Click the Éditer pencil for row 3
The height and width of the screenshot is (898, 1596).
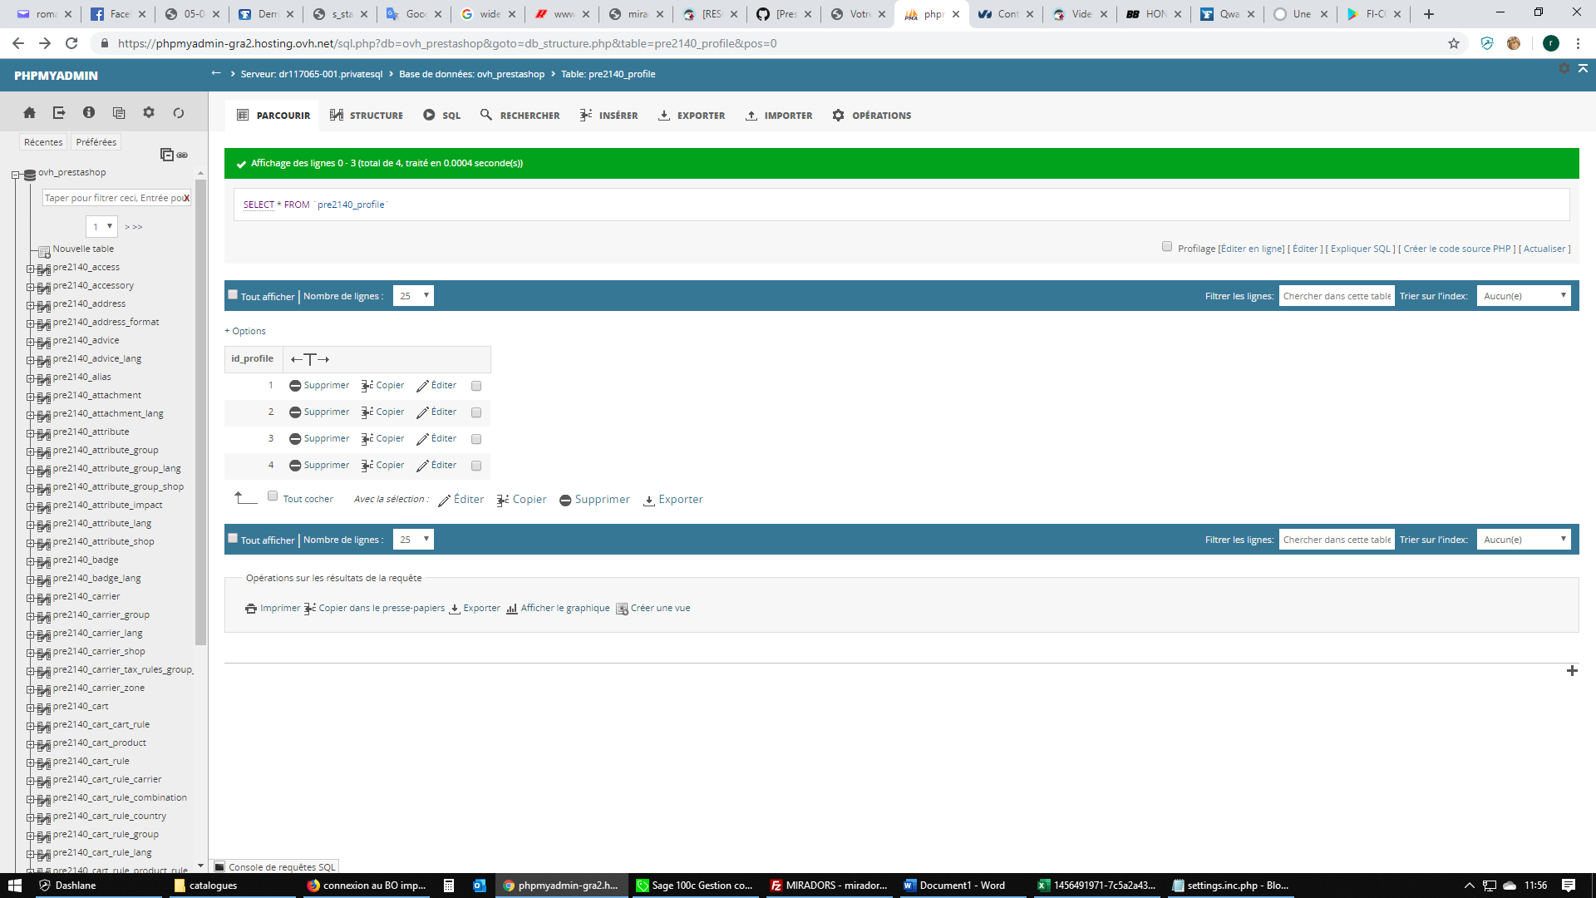[x=422, y=439]
